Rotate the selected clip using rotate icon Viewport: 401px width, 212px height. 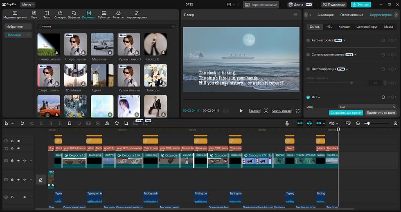(117, 123)
